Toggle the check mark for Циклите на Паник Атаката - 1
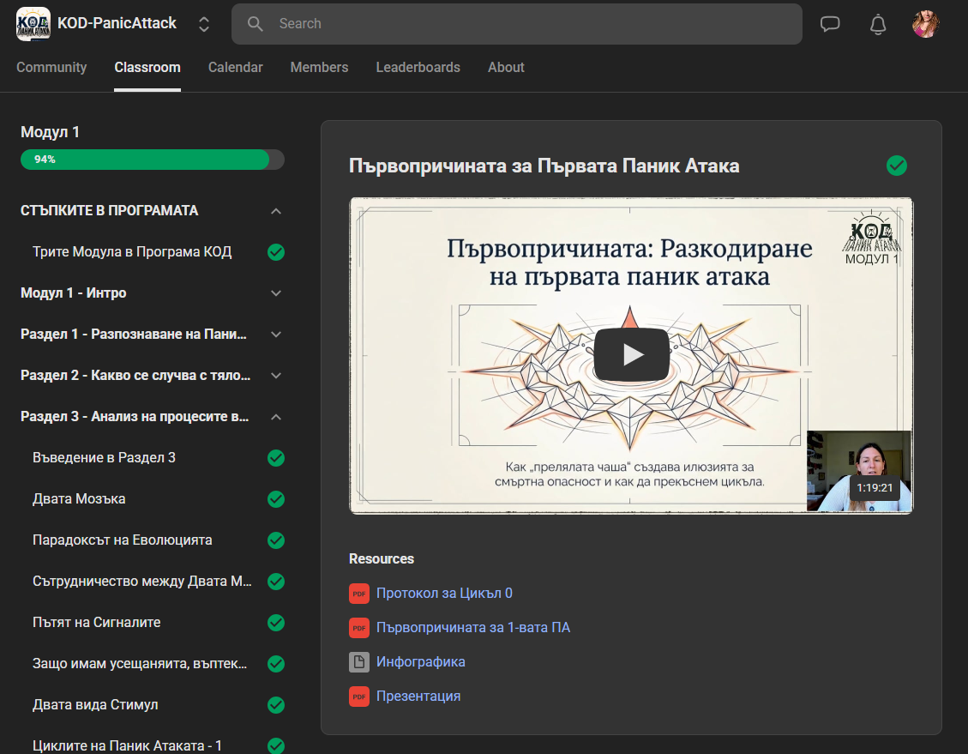968x754 pixels. 276,745
